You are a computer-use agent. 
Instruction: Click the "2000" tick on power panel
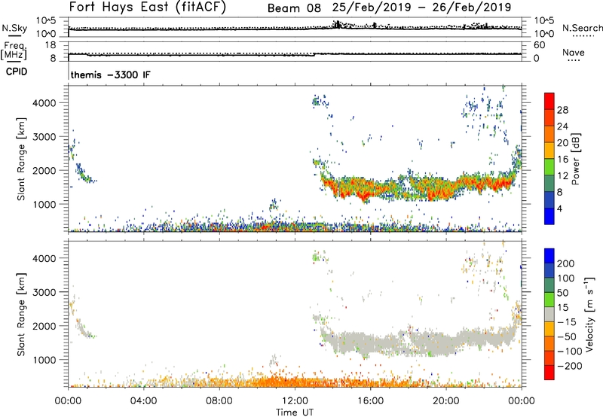point(44,170)
